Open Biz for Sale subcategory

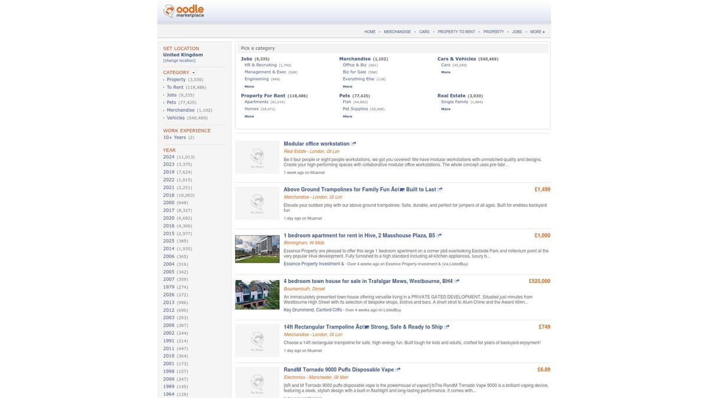coord(355,72)
